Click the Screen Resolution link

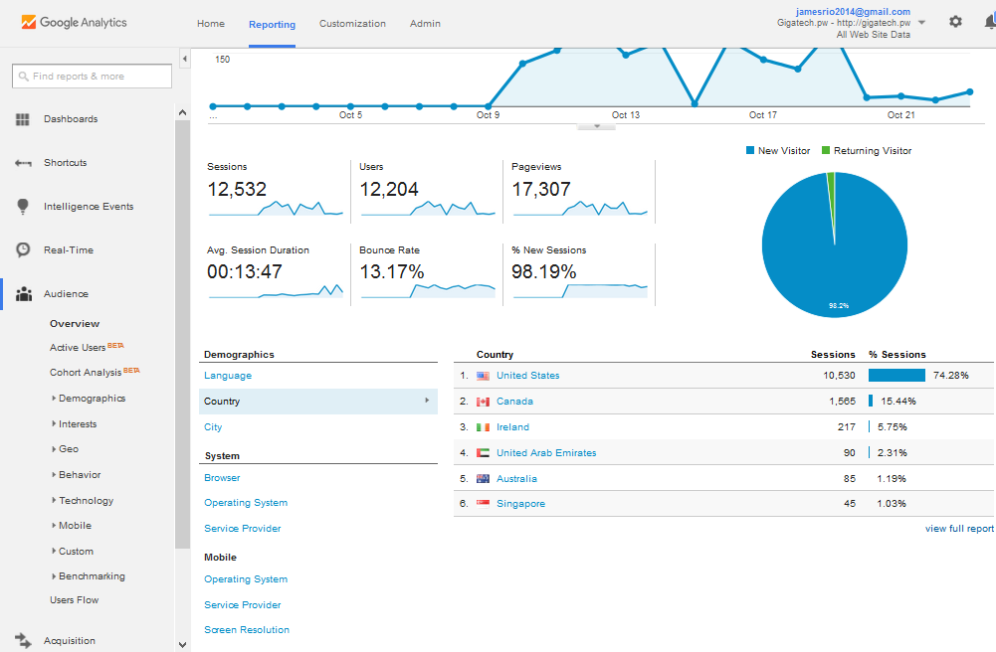coord(247,630)
